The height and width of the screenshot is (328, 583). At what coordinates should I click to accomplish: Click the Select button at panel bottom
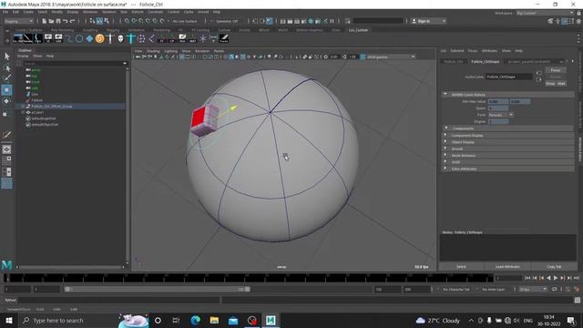pyautogui.click(x=461, y=267)
